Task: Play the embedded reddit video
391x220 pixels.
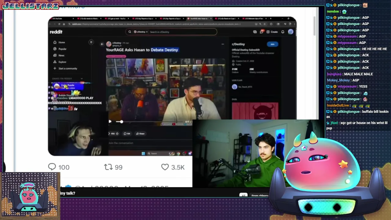Action: click(110, 122)
